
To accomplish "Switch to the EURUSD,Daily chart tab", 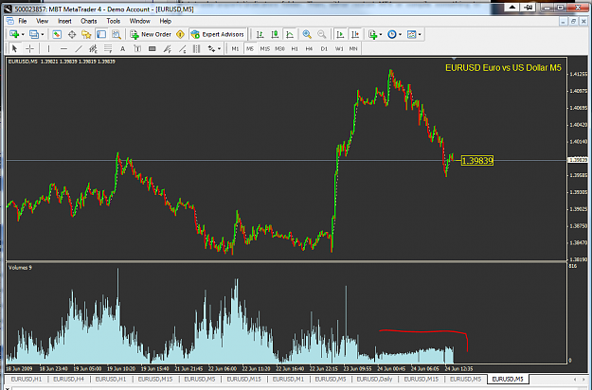I will coord(374,379).
